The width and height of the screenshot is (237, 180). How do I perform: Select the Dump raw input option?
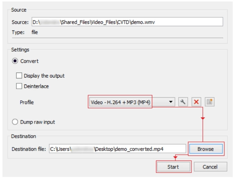pyautogui.click(x=15, y=122)
